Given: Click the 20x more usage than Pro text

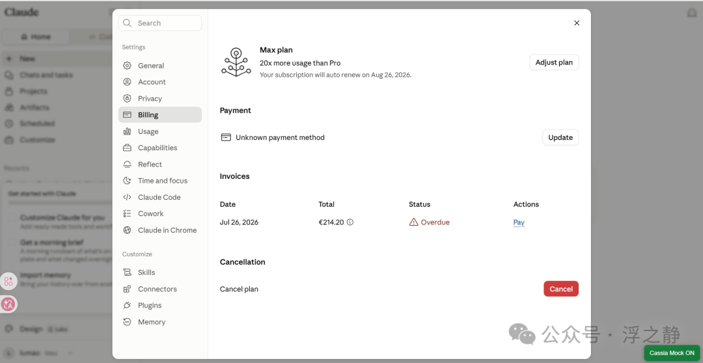Looking at the screenshot, I should (x=300, y=63).
